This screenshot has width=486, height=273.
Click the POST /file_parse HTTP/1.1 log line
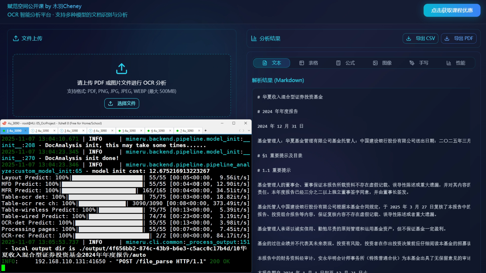click(x=116, y=261)
